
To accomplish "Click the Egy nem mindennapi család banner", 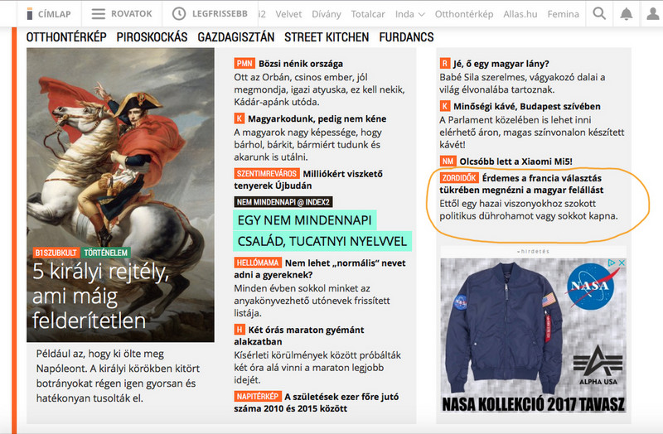I will coord(322,231).
